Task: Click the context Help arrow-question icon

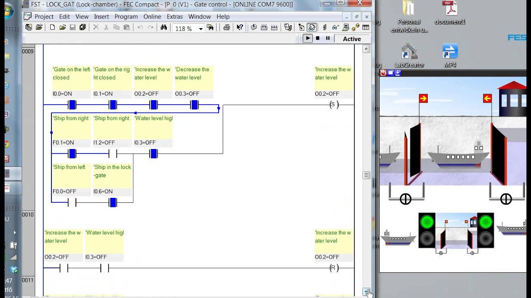Action: coord(240,27)
